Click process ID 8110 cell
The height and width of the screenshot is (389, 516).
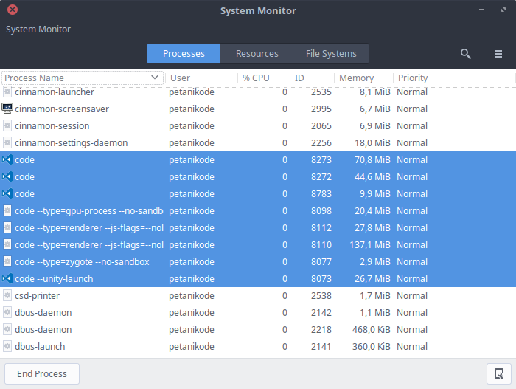[321, 244]
